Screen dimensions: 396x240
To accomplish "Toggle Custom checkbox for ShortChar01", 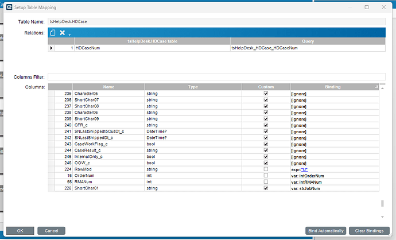I will (266, 188).
